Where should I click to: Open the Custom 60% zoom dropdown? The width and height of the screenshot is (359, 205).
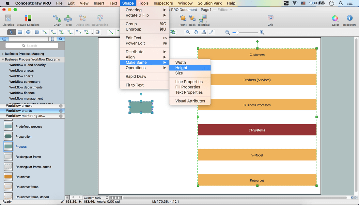pyautogui.click(x=96, y=198)
